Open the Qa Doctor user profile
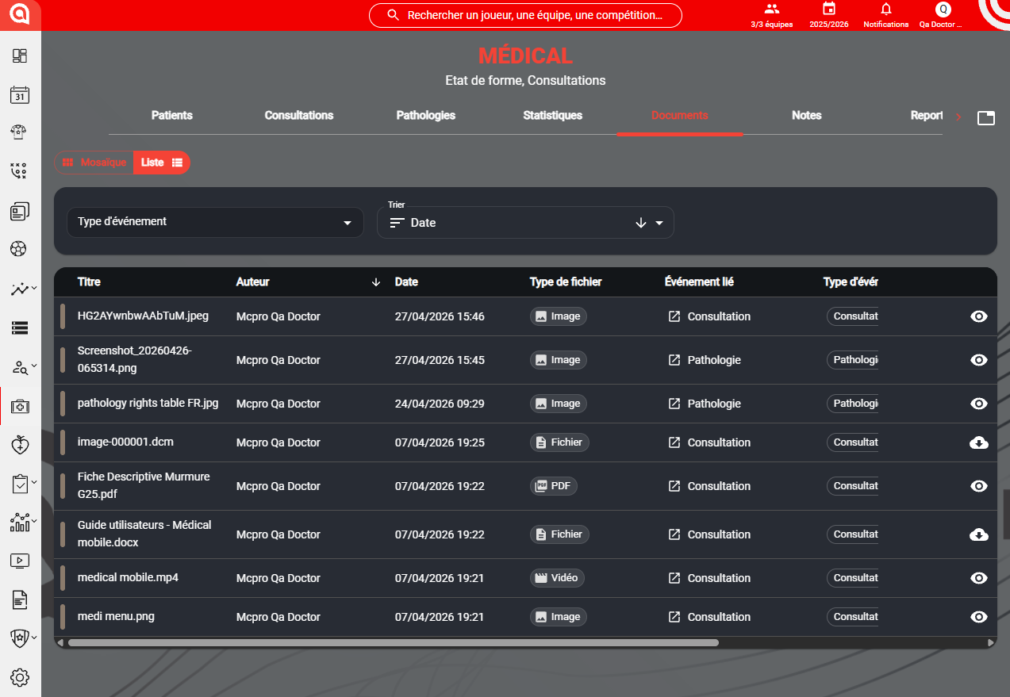This screenshot has width=1010, height=697. tap(942, 15)
